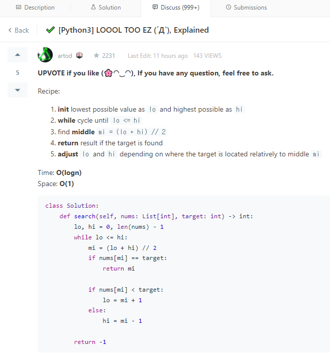Open the Description tab
The image size is (330, 353).
tap(35, 8)
